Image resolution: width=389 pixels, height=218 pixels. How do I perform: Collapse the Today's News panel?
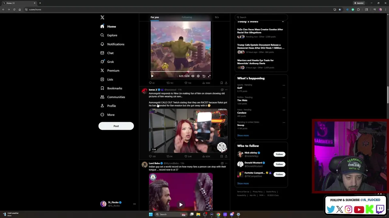283,22
